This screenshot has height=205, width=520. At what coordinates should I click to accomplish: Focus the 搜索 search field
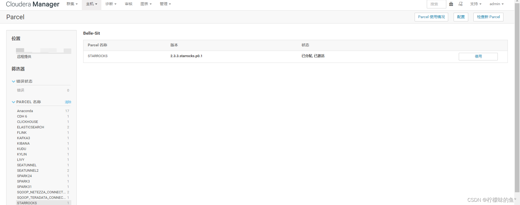(436, 4)
